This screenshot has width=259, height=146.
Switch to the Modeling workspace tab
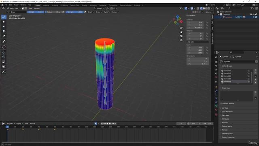tap(46, 5)
